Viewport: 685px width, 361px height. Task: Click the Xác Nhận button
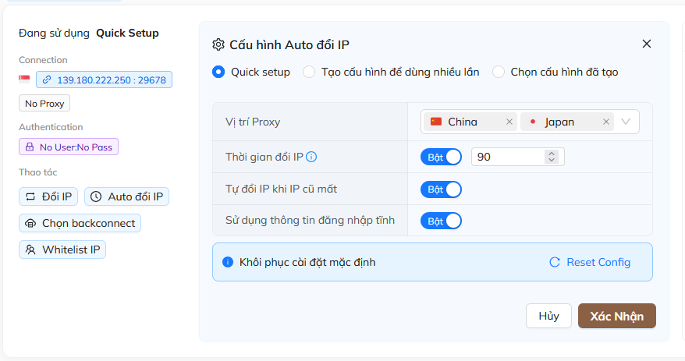click(x=616, y=316)
